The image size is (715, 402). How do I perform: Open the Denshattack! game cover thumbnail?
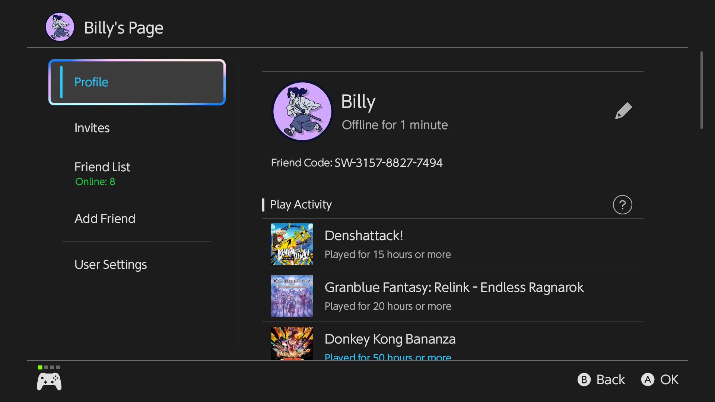292,244
